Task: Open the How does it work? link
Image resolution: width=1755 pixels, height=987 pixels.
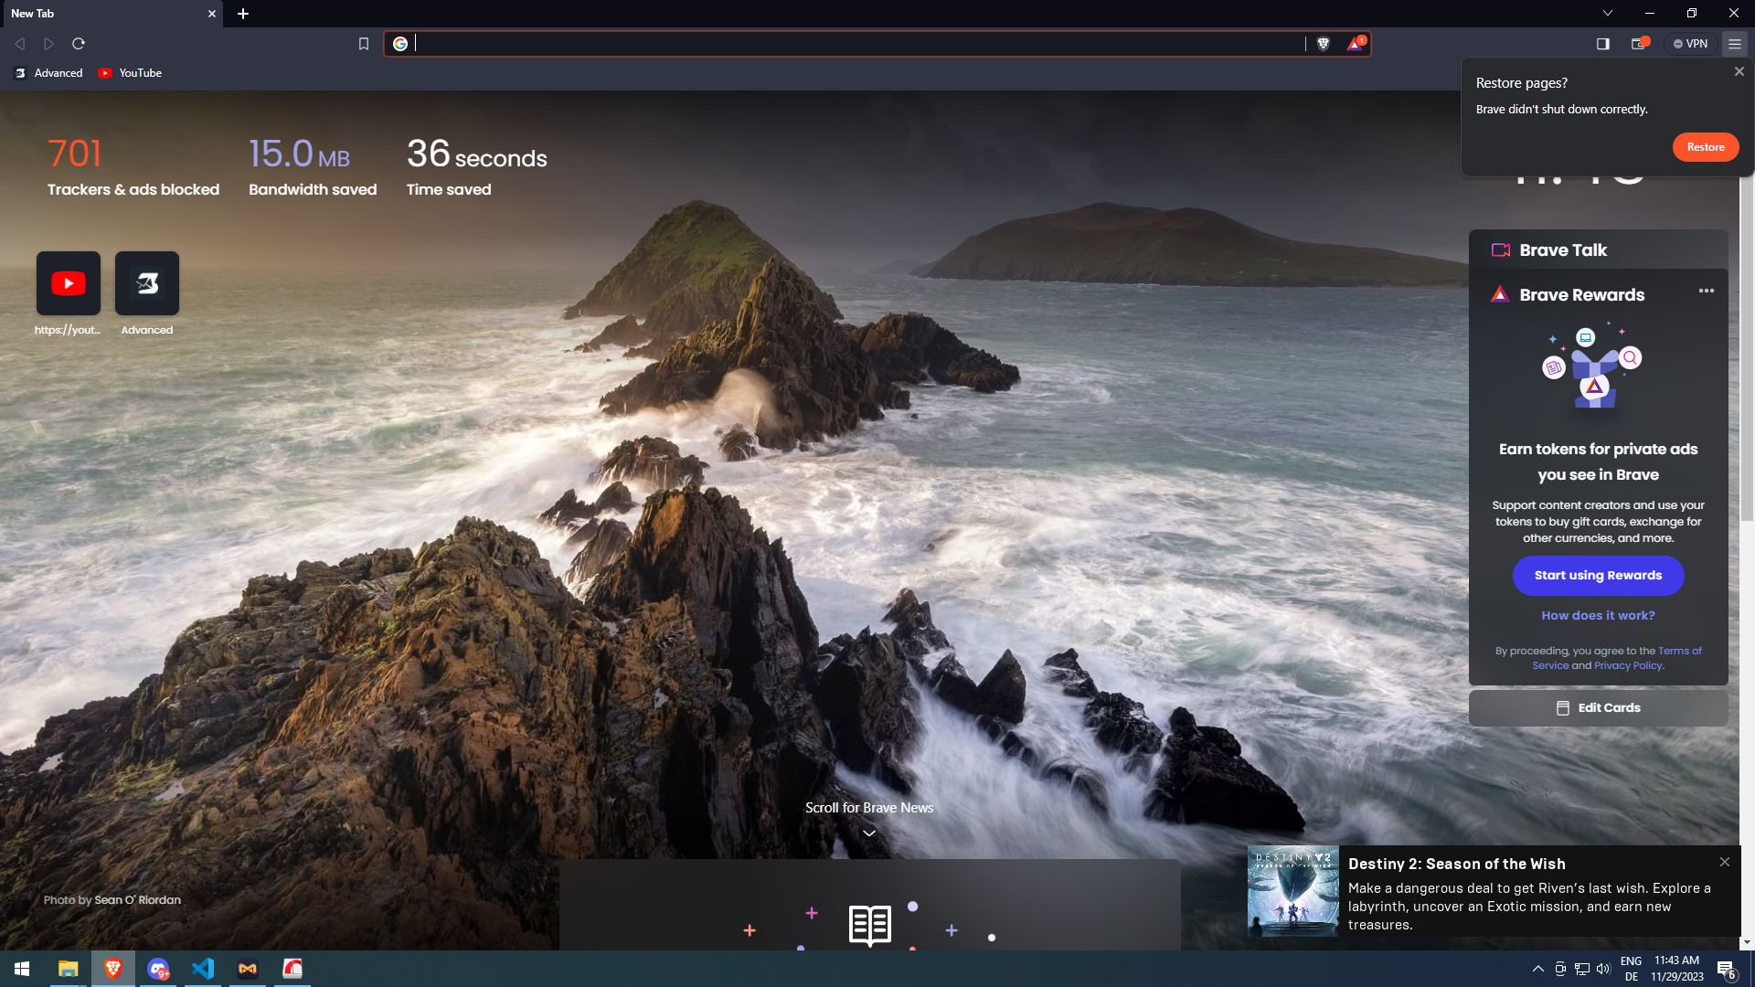Action: (1598, 615)
